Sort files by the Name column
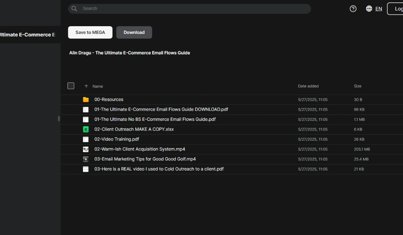 98,86
